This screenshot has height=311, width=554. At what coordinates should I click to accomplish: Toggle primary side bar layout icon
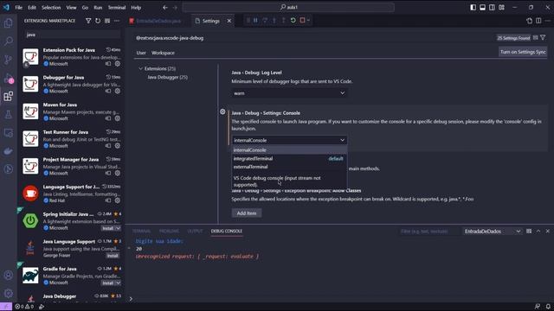(x=473, y=8)
